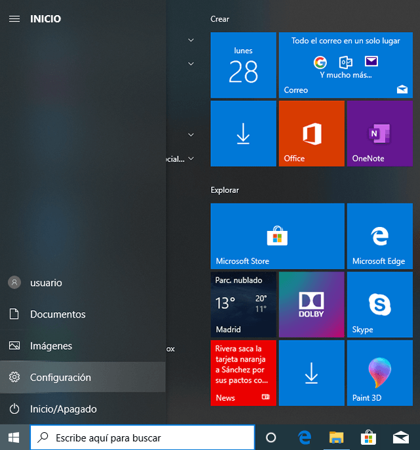This screenshot has width=420, height=450.
Task: Open the download tile beside Office
Action: coord(243,133)
